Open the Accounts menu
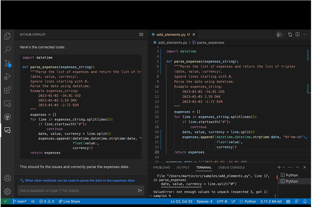Viewport: 312px width, 207px height. pos(7,178)
